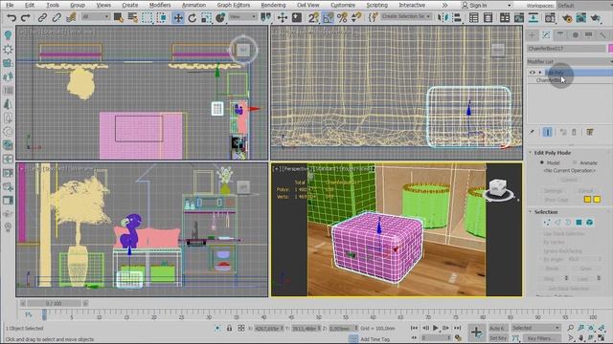Select the Model radio button
613x344 pixels.
point(542,162)
